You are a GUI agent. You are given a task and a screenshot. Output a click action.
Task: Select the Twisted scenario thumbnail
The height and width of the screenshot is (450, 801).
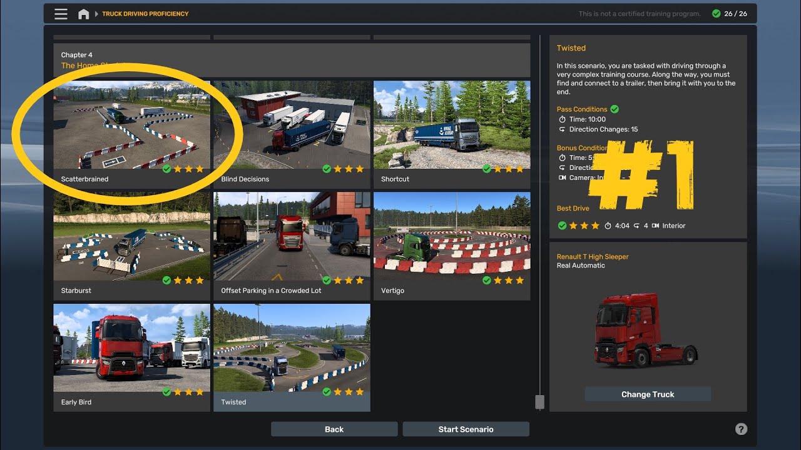pyautogui.click(x=292, y=348)
